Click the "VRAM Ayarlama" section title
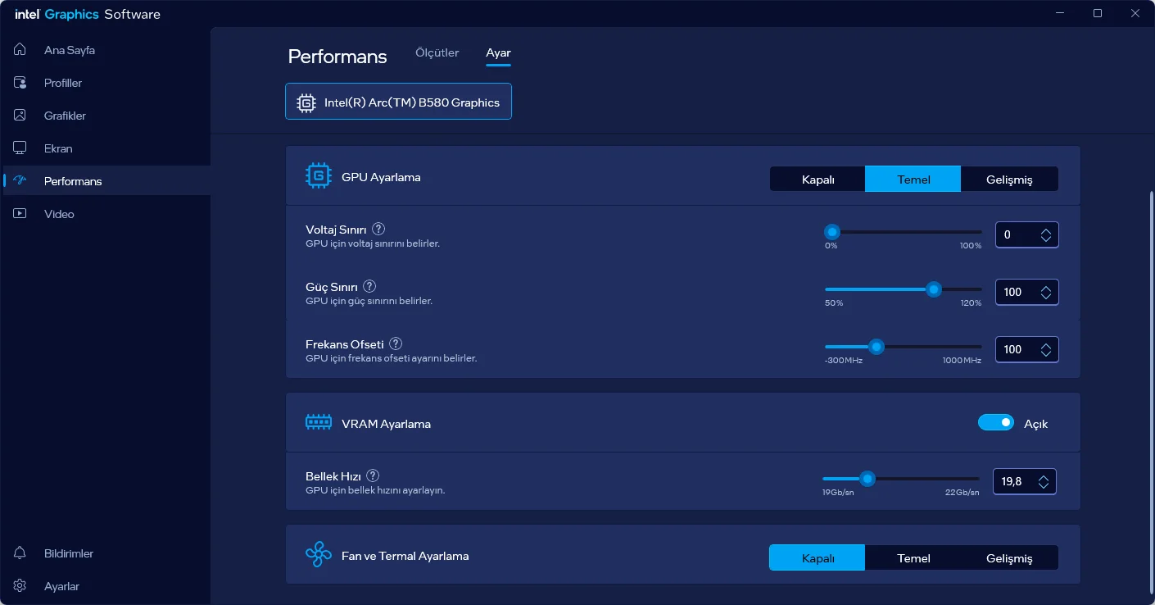 pyautogui.click(x=386, y=424)
